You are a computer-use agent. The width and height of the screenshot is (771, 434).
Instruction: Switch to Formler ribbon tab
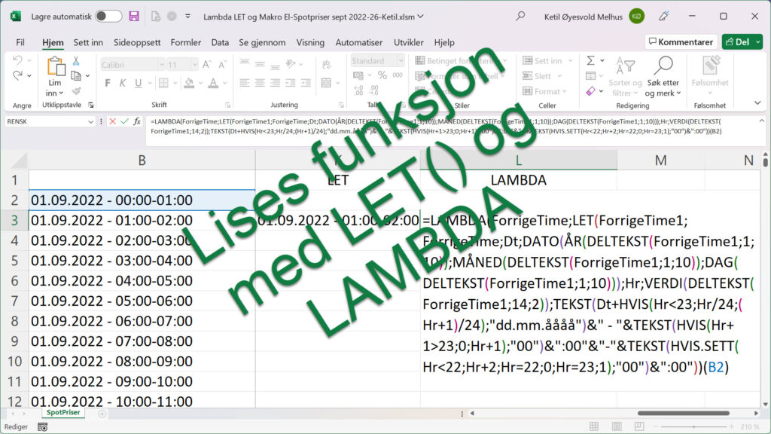(186, 42)
